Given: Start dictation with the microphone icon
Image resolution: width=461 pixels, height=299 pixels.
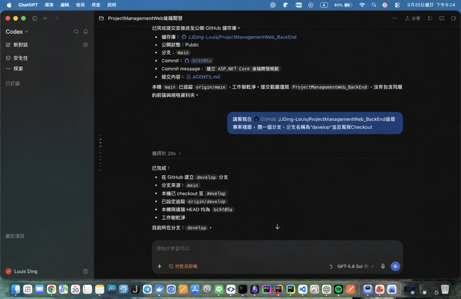Looking at the screenshot, I should [383, 266].
